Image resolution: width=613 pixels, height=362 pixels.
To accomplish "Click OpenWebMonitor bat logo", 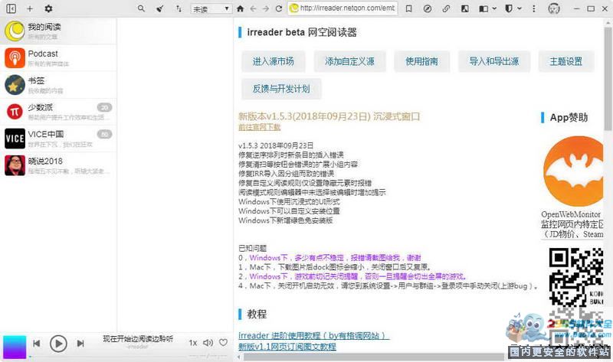I will [573, 171].
